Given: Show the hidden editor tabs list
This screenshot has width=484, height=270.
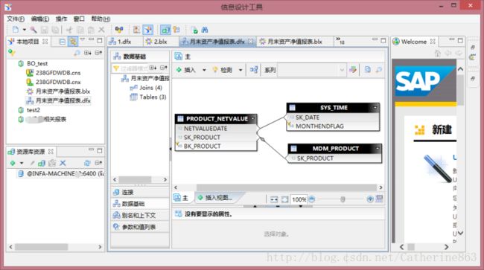Looking at the screenshot, I should [x=340, y=41].
